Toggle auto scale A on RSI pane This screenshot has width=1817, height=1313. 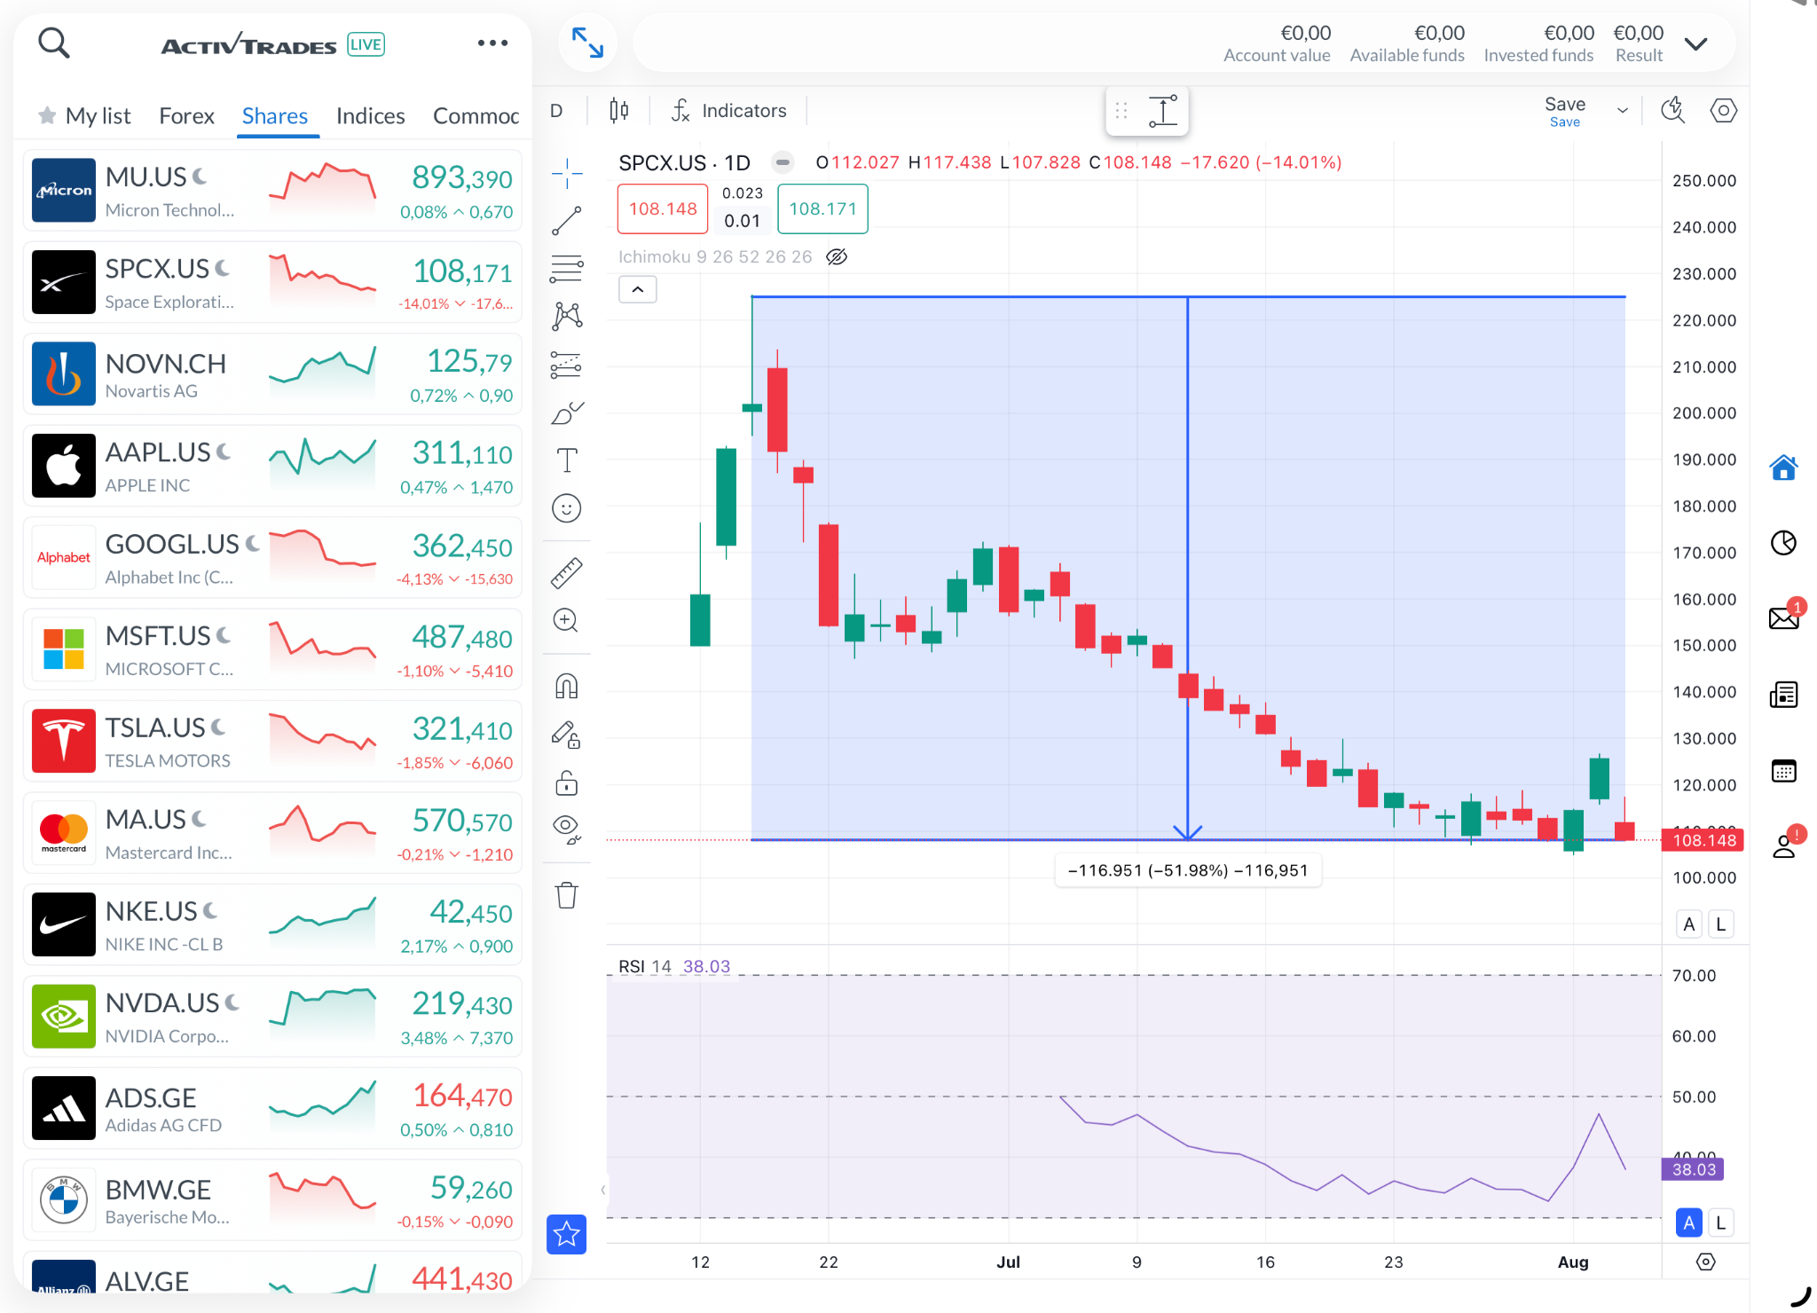pyautogui.click(x=1689, y=1223)
